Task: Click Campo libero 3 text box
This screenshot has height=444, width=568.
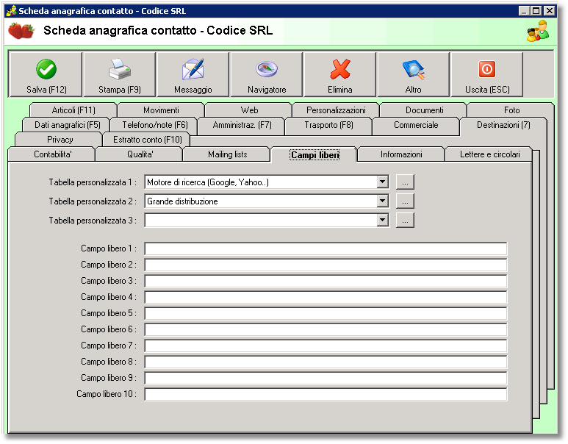Action: (x=326, y=281)
